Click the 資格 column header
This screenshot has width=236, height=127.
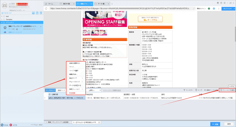pos(179,94)
